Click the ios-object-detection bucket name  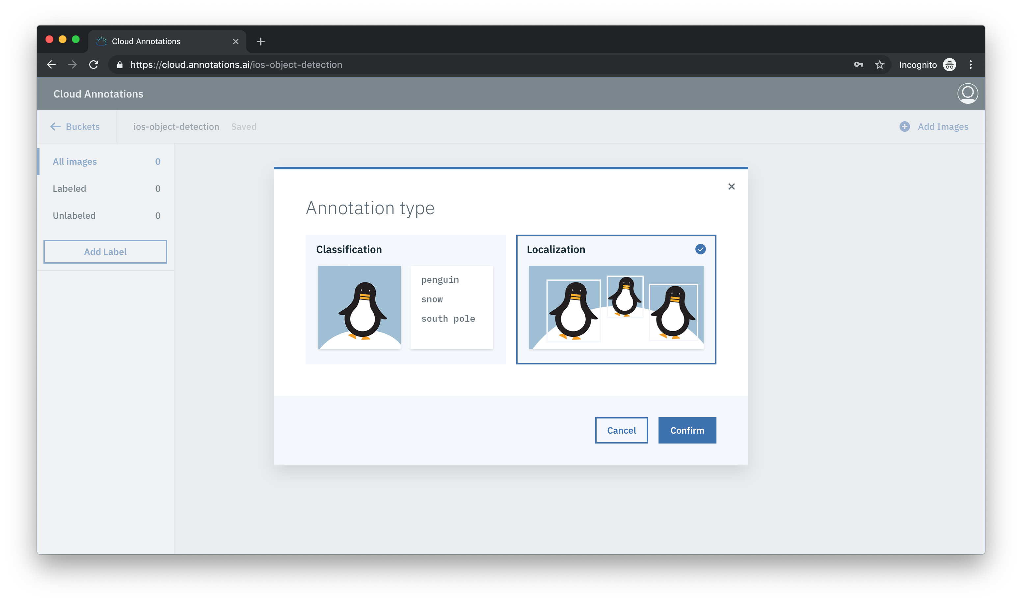coord(176,127)
